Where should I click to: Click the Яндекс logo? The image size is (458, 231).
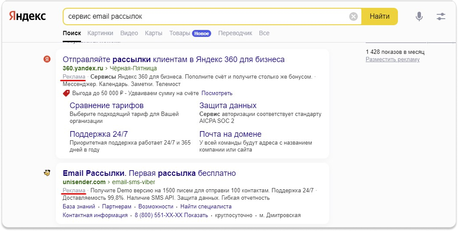pyautogui.click(x=27, y=16)
